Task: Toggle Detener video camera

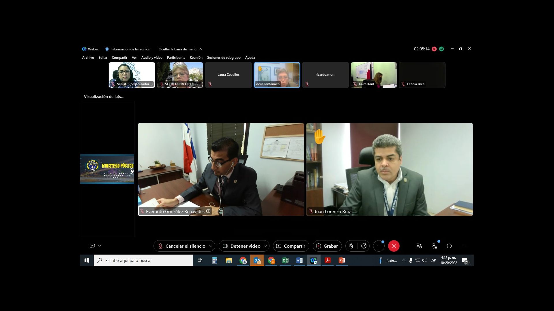Action: click(x=242, y=246)
